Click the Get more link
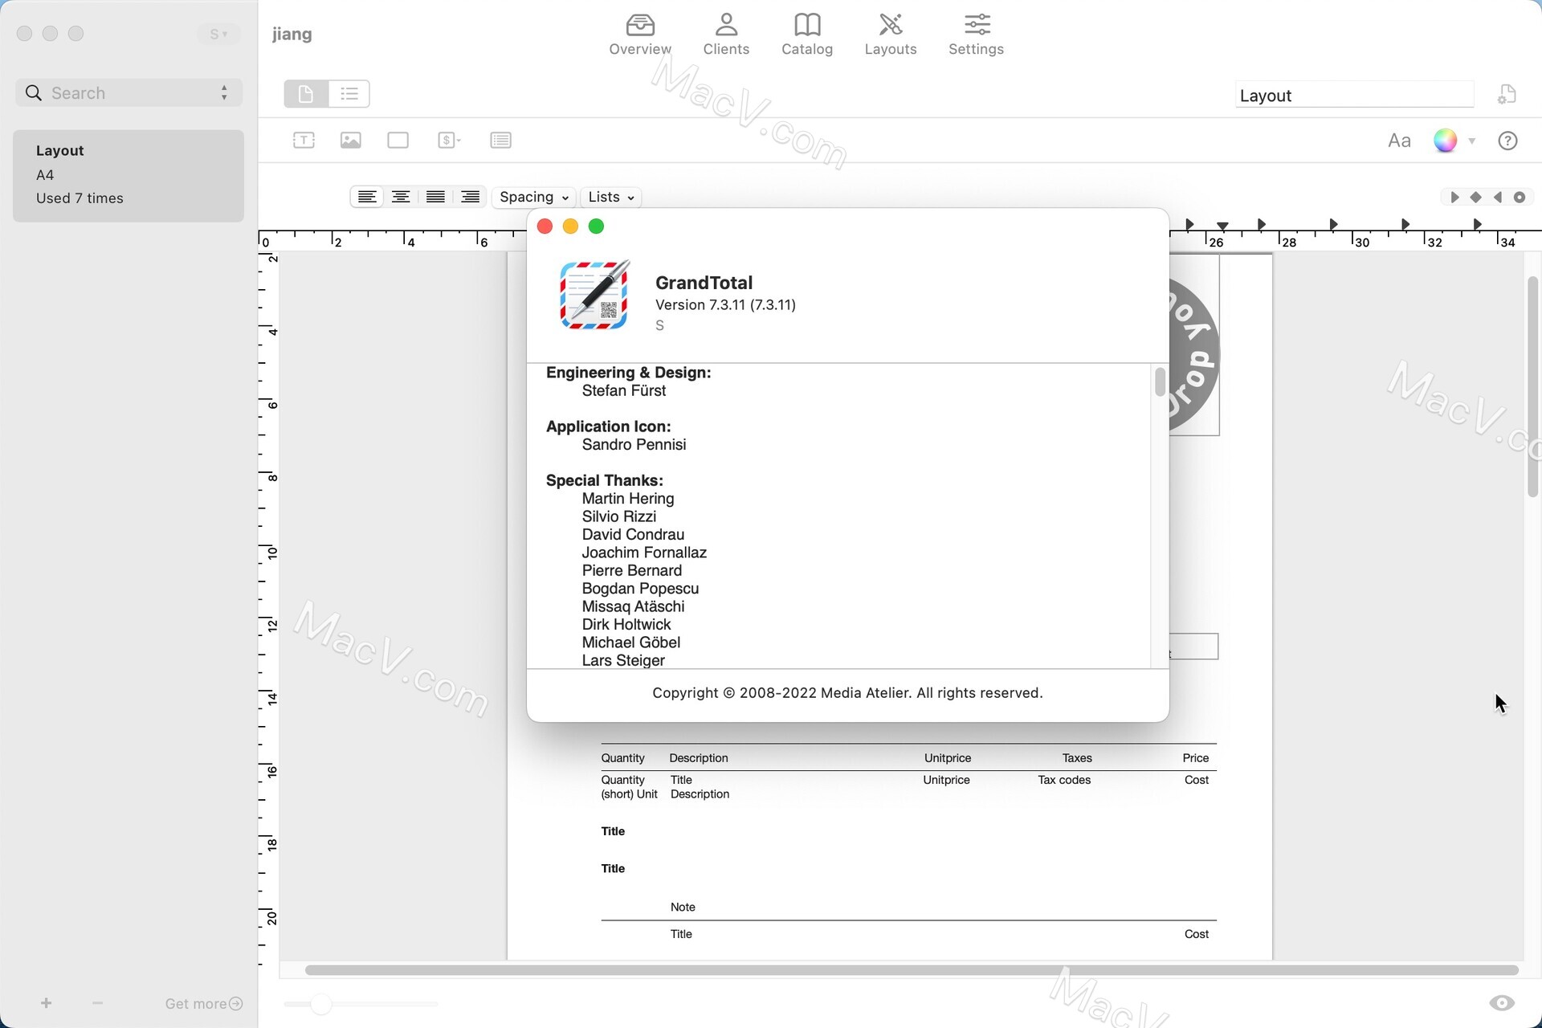 click(203, 1004)
